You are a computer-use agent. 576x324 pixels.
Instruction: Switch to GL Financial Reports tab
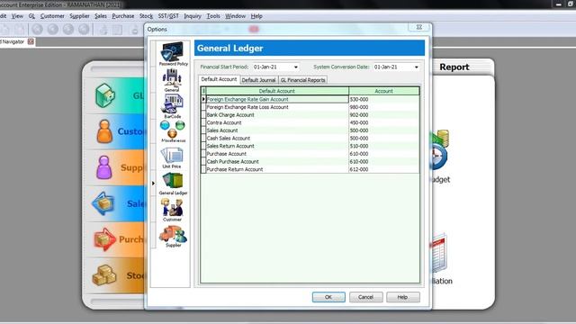[x=302, y=80]
